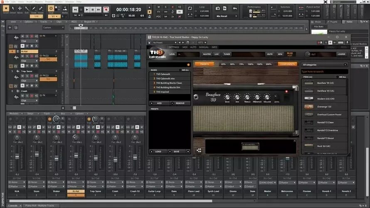Image resolution: width=370 pixels, height=208 pixels.
Task: Jump to project end
Action: click(x=106, y=15)
